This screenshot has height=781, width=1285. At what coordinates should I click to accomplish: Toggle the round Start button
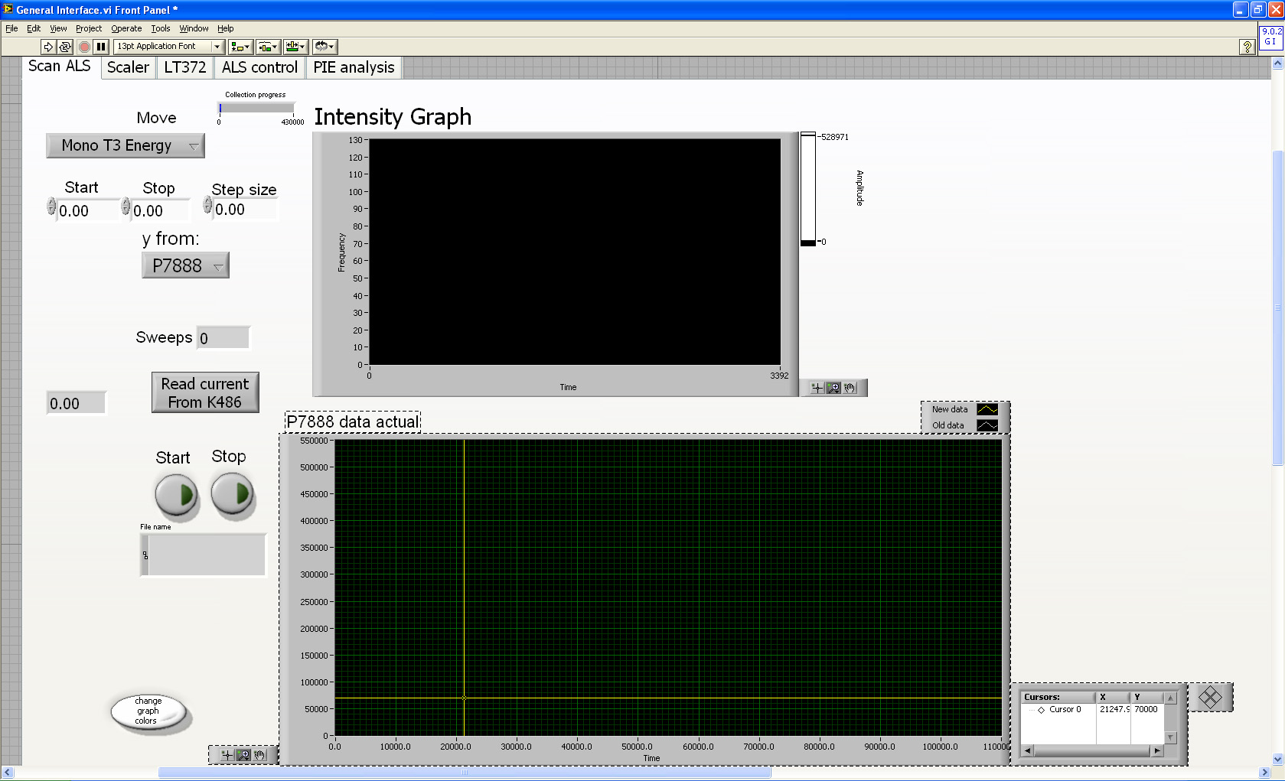point(177,495)
